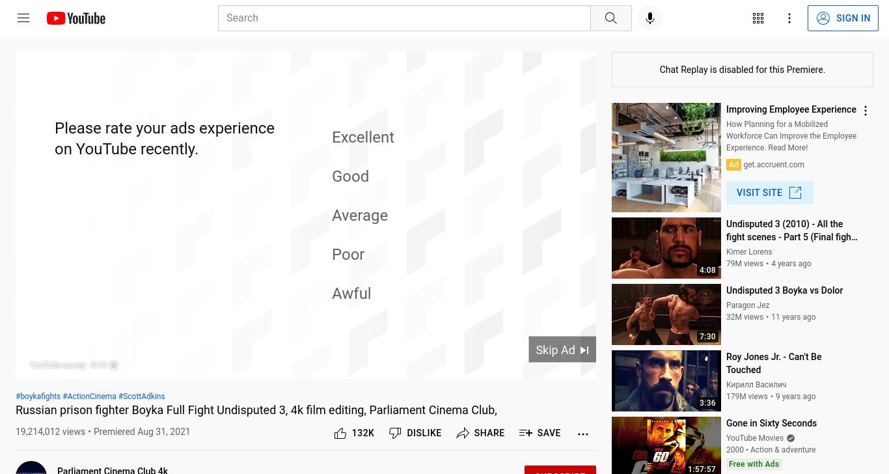This screenshot has width=889, height=474.
Task: Click the magnifier search button
Action: pyautogui.click(x=610, y=18)
